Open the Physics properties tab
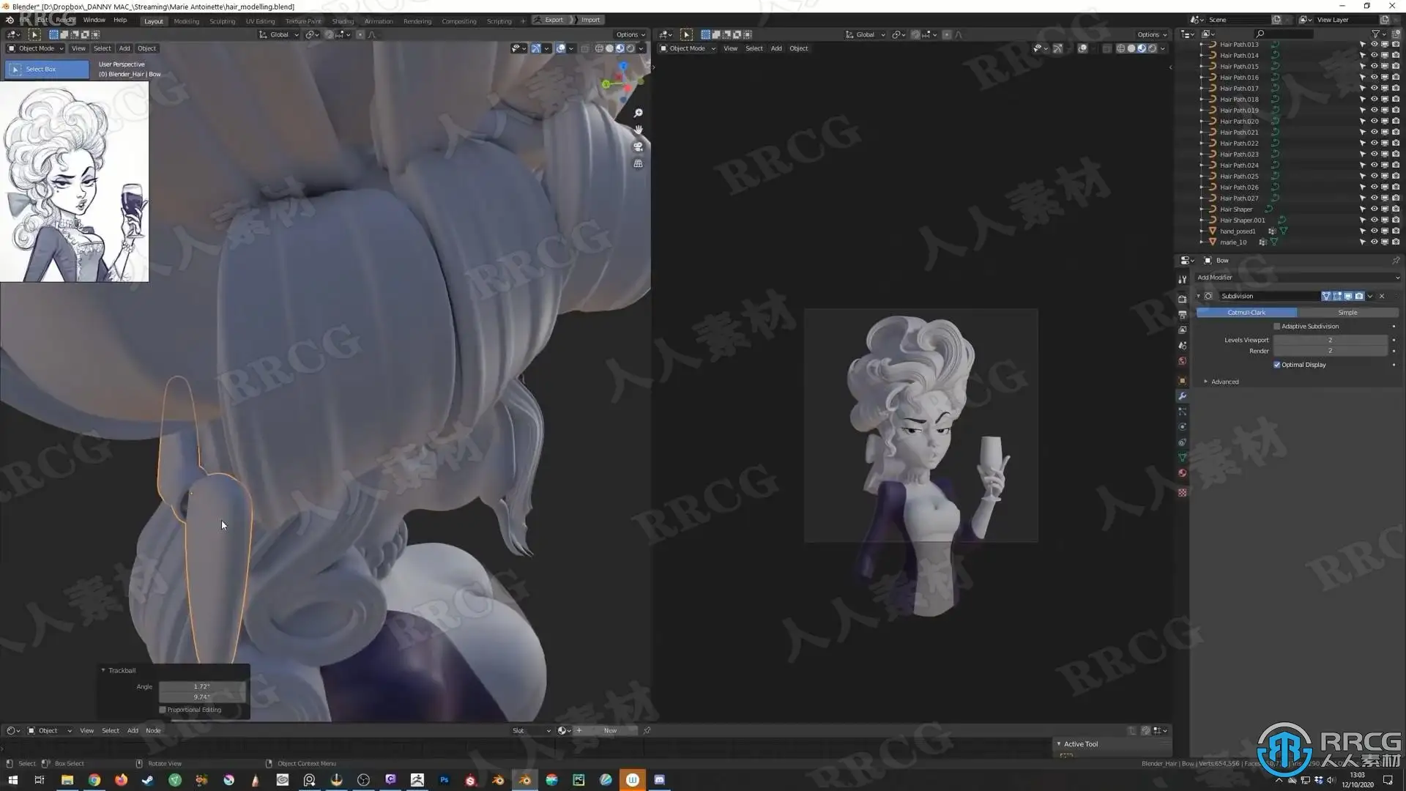Image resolution: width=1406 pixels, height=791 pixels. pyautogui.click(x=1182, y=427)
